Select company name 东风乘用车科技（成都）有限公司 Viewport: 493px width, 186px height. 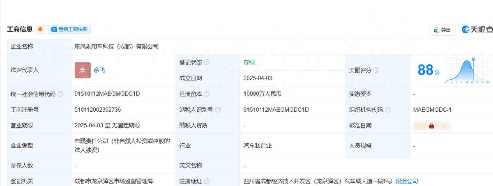pyautogui.click(x=117, y=46)
